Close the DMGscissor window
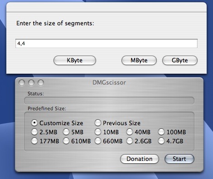Viewport: 213px width, 179px height. pyautogui.click(x=22, y=83)
